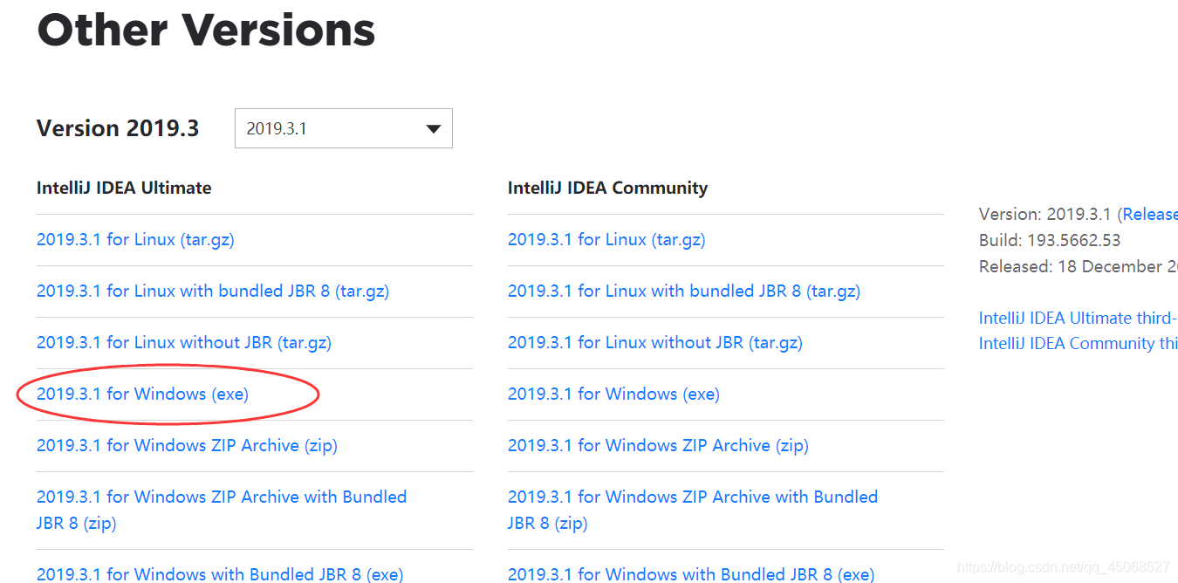Open the Release notes link
Image resolution: width=1178 pixels, height=583 pixels.
(x=1150, y=214)
